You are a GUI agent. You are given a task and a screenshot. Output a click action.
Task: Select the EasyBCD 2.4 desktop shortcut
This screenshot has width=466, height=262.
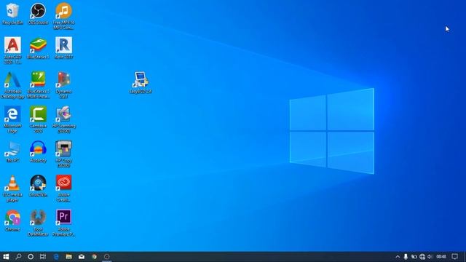tap(141, 82)
